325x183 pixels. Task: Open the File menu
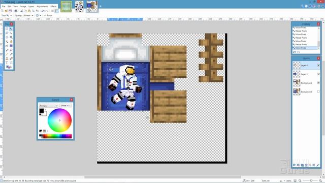4,7
